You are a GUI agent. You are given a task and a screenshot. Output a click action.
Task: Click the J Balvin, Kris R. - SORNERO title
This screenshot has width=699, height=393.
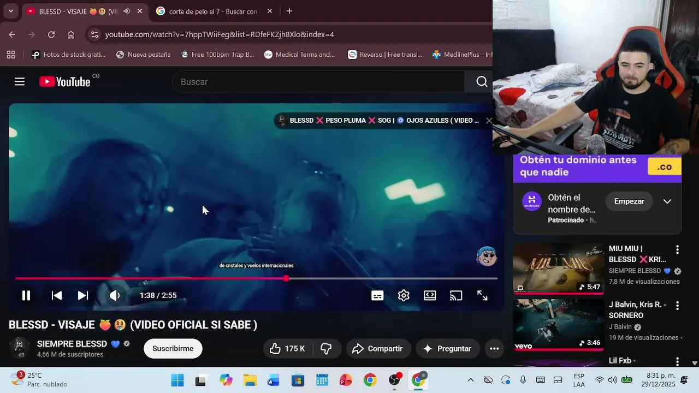tap(638, 310)
